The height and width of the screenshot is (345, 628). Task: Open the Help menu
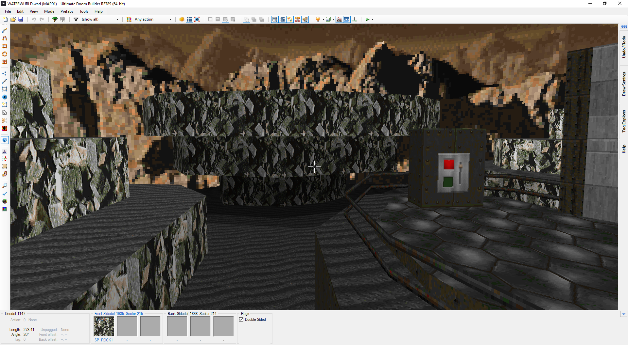pos(98,11)
